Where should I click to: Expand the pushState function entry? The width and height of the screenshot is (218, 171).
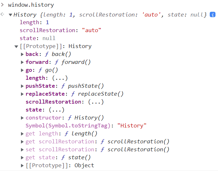coord(22,86)
